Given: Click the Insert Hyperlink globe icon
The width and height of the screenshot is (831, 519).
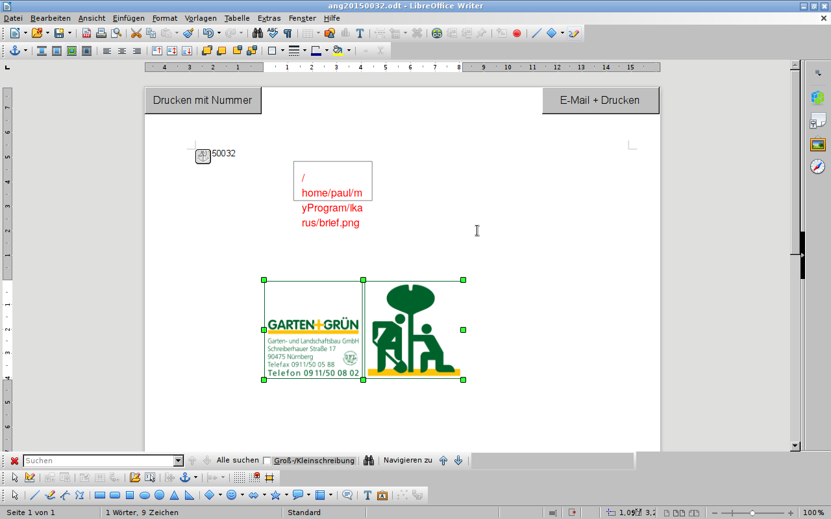Looking at the screenshot, I should click(x=437, y=33).
